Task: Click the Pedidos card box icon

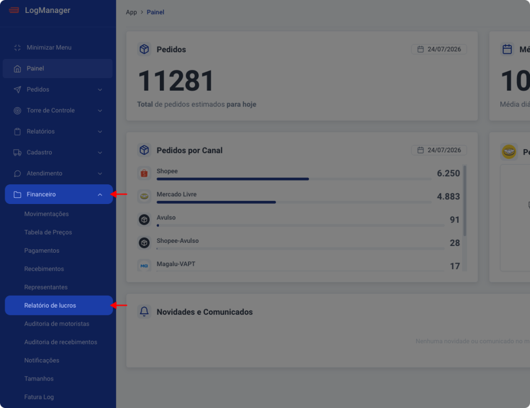Action: pos(144,49)
